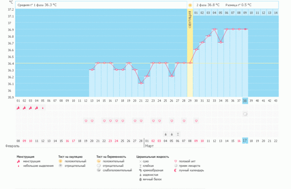Click the pregnancy test icon on cycle day 38
This screenshot has height=189, width=291.
pyautogui.click(x=245, y=114)
